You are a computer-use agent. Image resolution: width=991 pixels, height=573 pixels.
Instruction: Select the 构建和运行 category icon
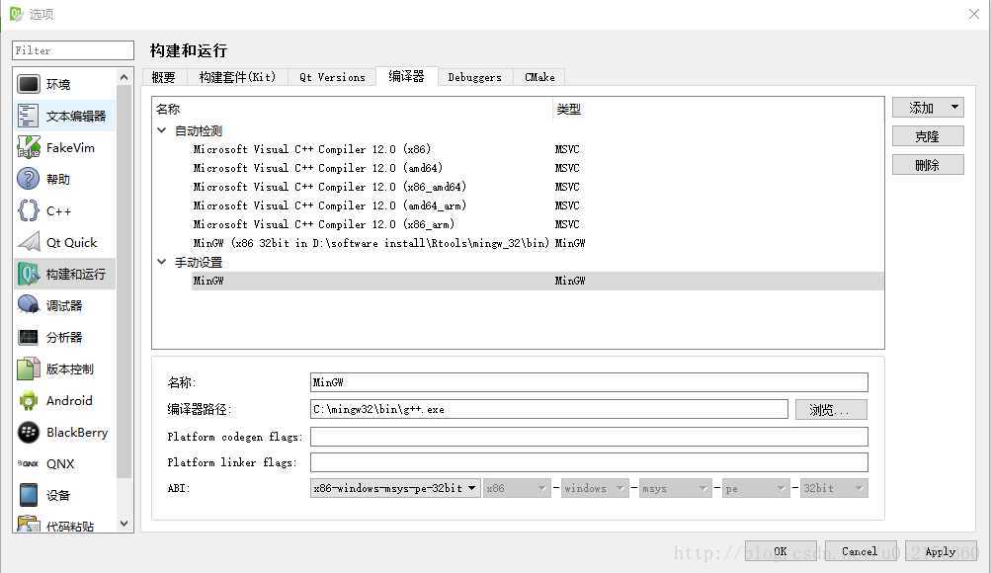[x=28, y=274]
